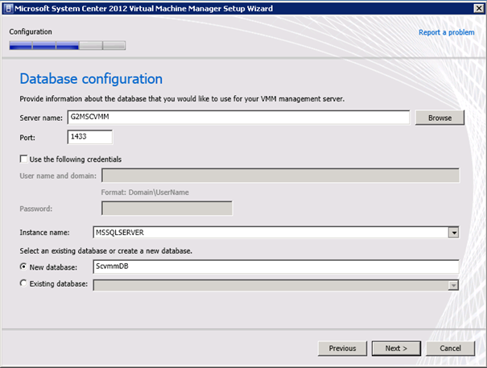Open the Instance name dropdown arrow

pos(453,233)
